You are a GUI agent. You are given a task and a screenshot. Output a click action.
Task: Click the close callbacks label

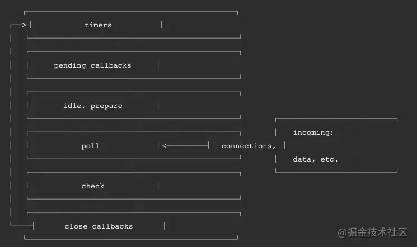coord(99,226)
